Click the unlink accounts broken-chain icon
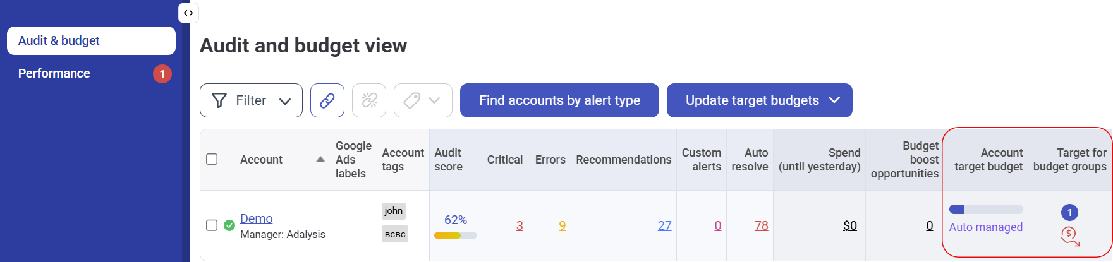1113x262 pixels. [369, 100]
